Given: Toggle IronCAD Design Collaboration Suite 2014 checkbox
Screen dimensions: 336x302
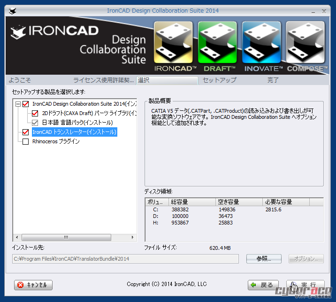Looking at the screenshot, I should click(x=25, y=104).
